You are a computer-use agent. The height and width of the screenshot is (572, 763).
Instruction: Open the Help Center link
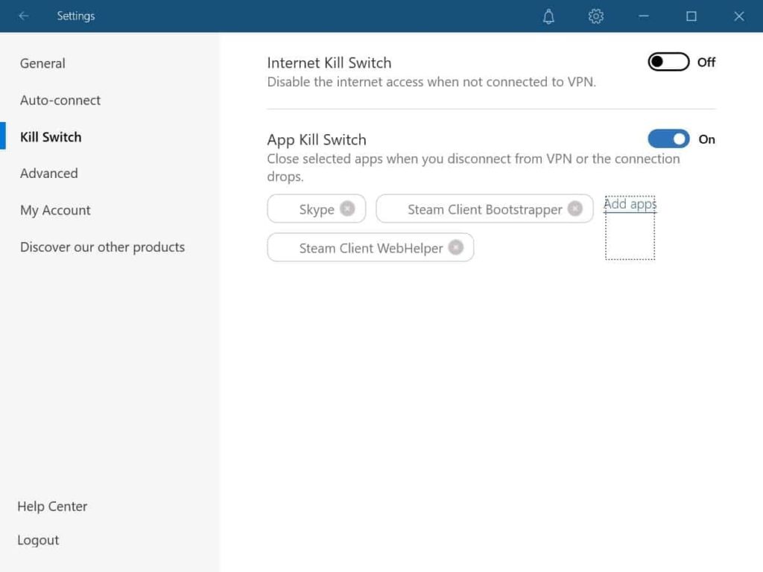(x=52, y=506)
